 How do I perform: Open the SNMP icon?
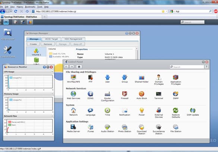tap(176, 95)
